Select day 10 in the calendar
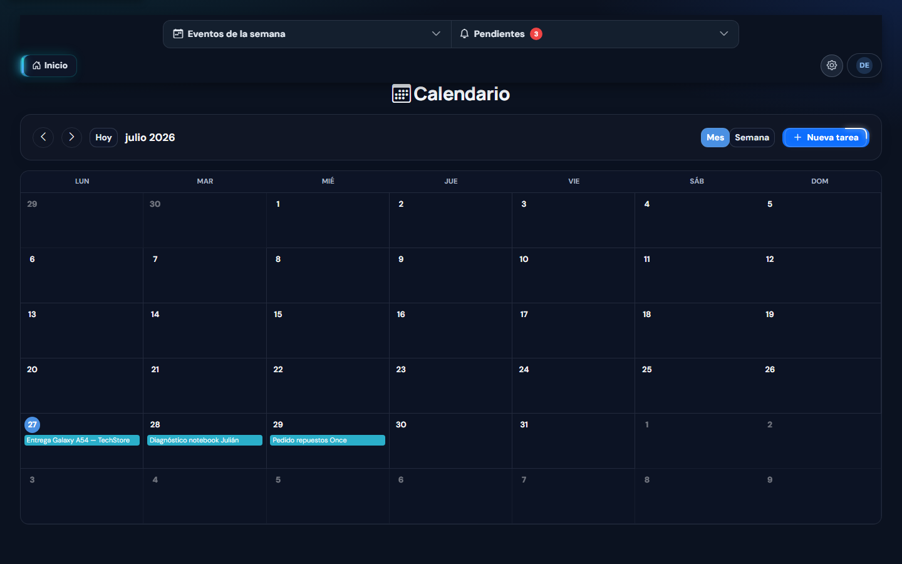 [524, 259]
